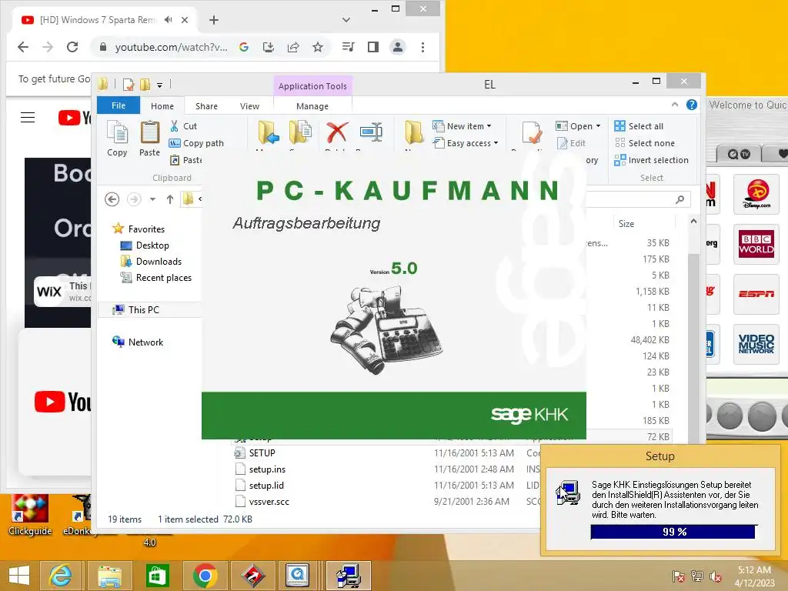Open YouTube hamburger guide menu
The height and width of the screenshot is (591, 788).
pyautogui.click(x=28, y=118)
